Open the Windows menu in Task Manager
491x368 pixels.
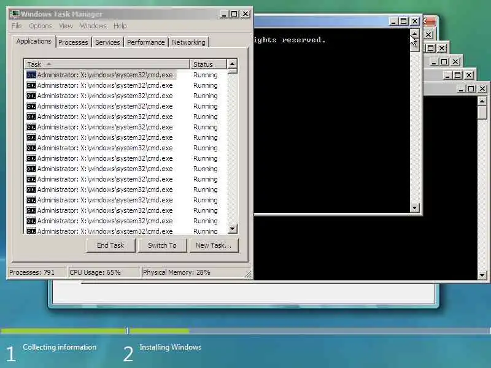tap(93, 26)
